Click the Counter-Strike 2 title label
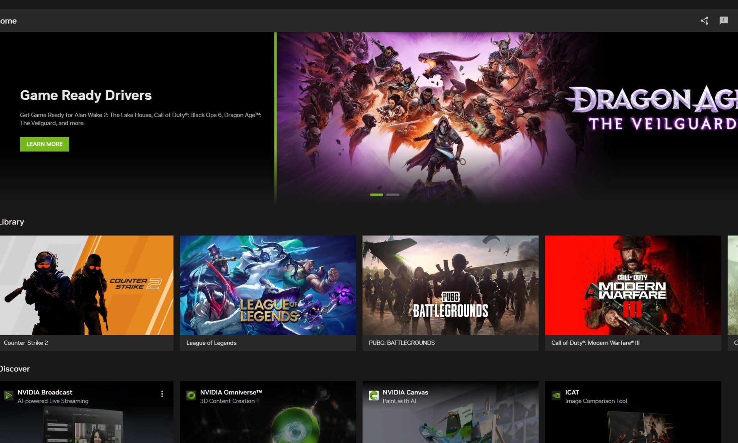This screenshot has width=738, height=443. click(x=26, y=343)
